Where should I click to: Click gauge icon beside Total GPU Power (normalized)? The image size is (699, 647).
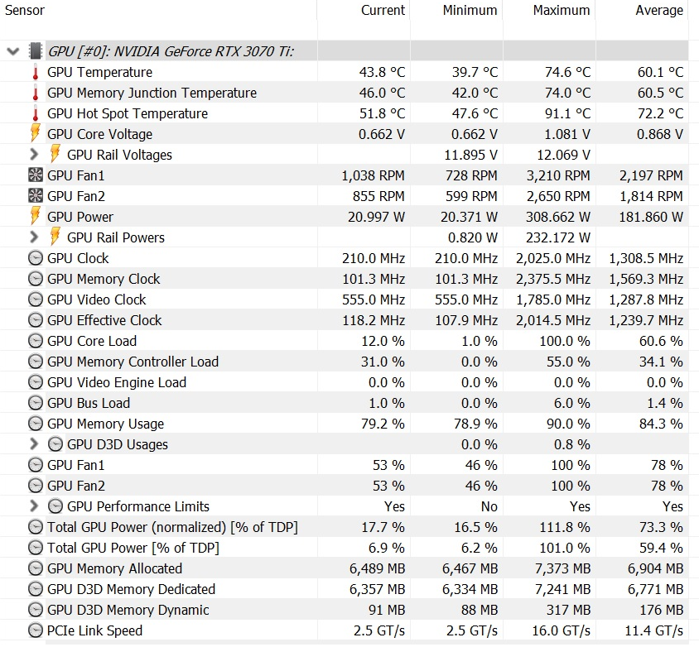(36, 527)
